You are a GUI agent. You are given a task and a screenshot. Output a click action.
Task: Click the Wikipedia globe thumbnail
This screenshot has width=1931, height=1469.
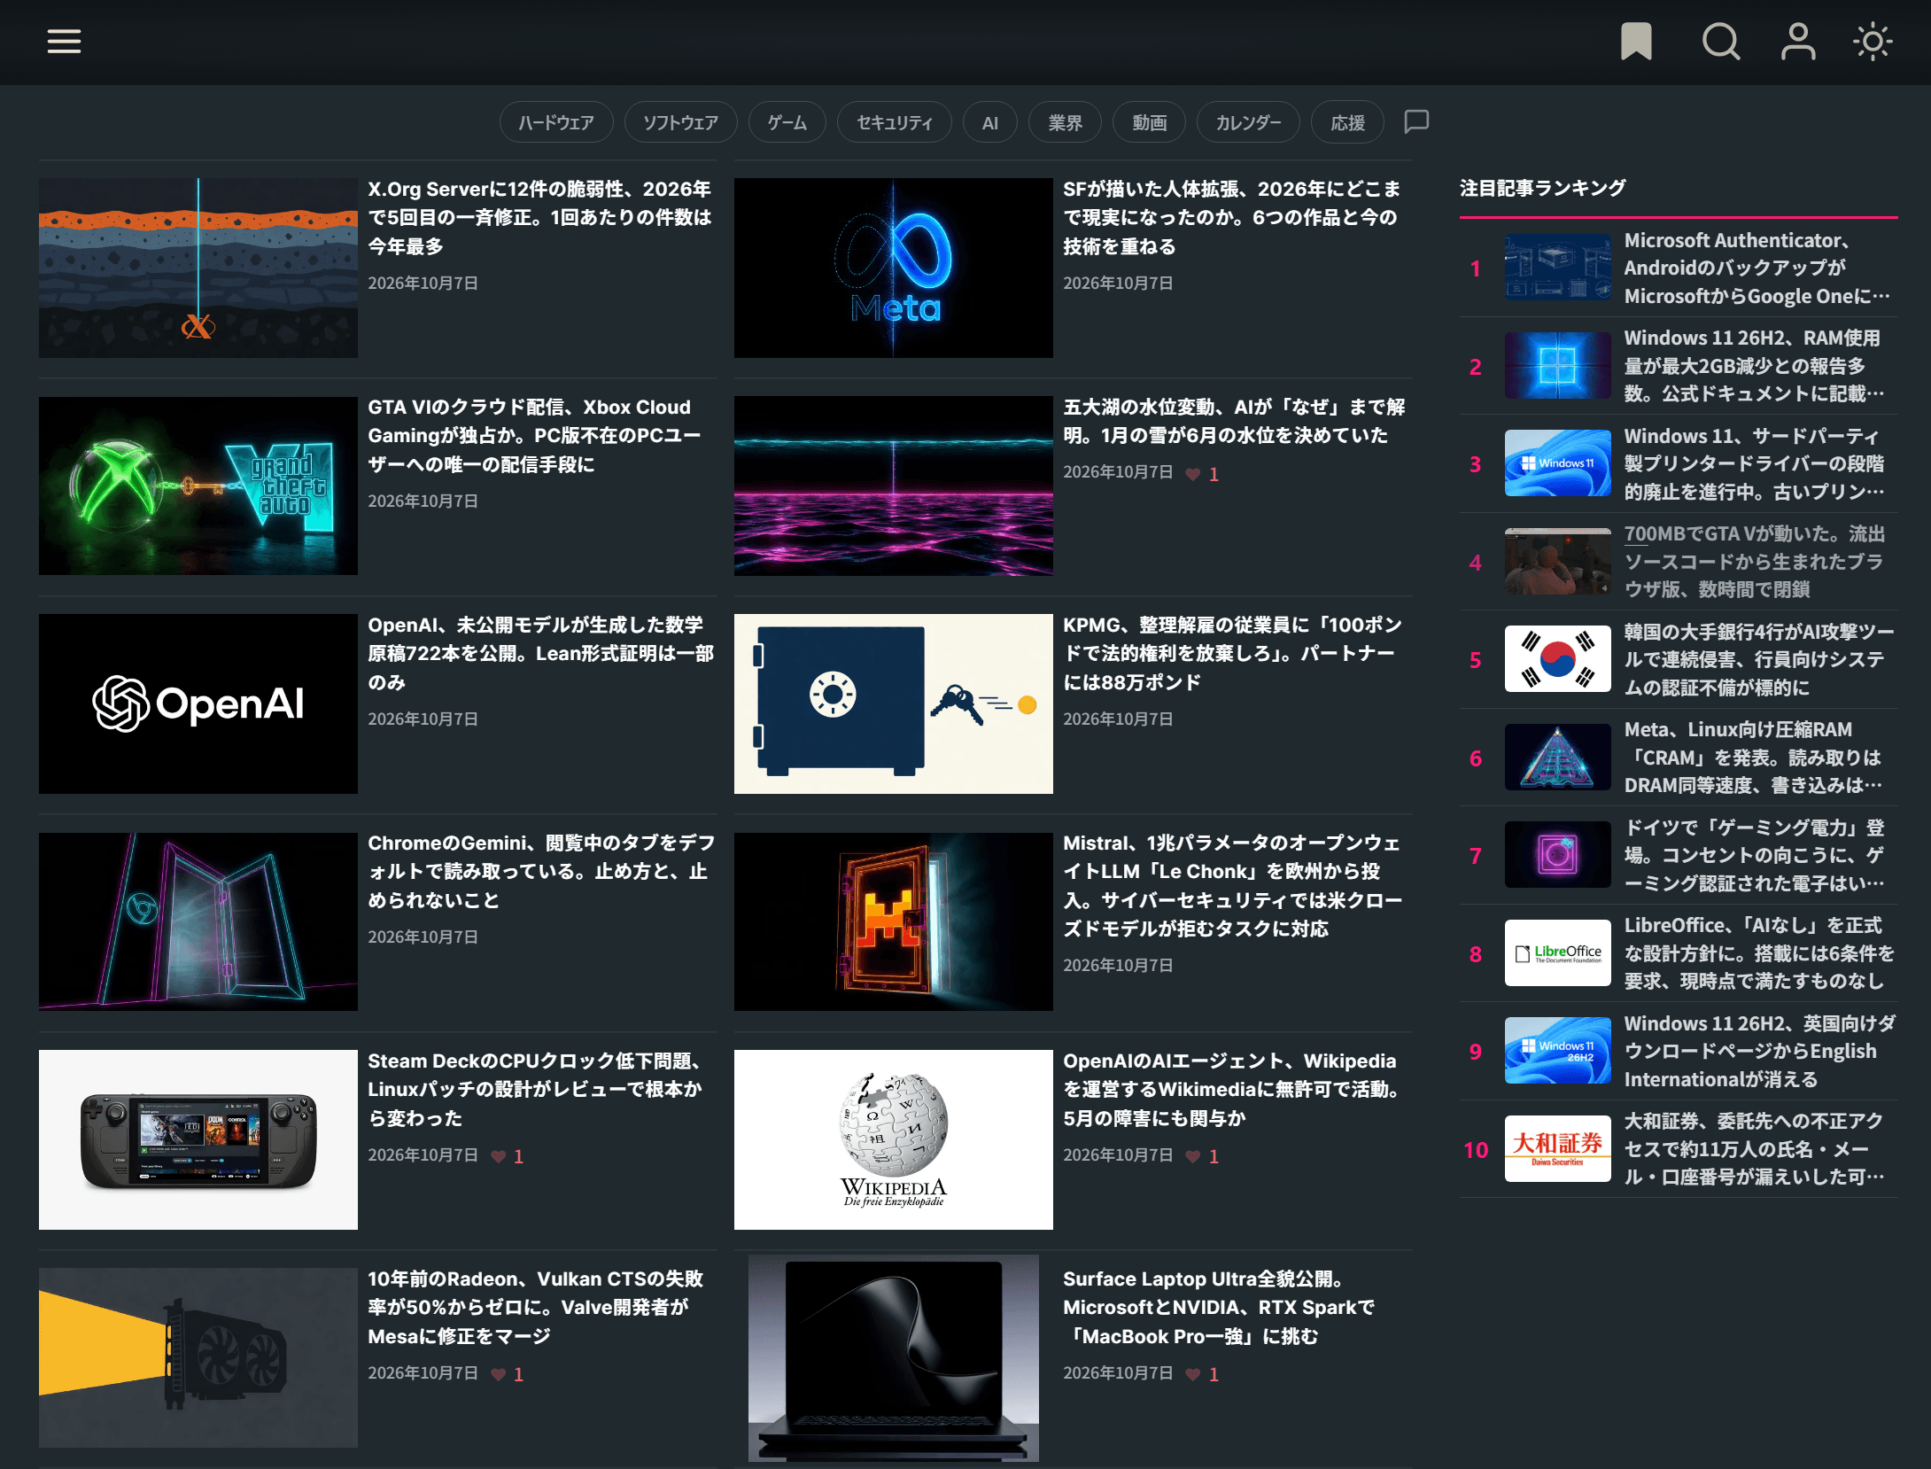pos(893,1139)
